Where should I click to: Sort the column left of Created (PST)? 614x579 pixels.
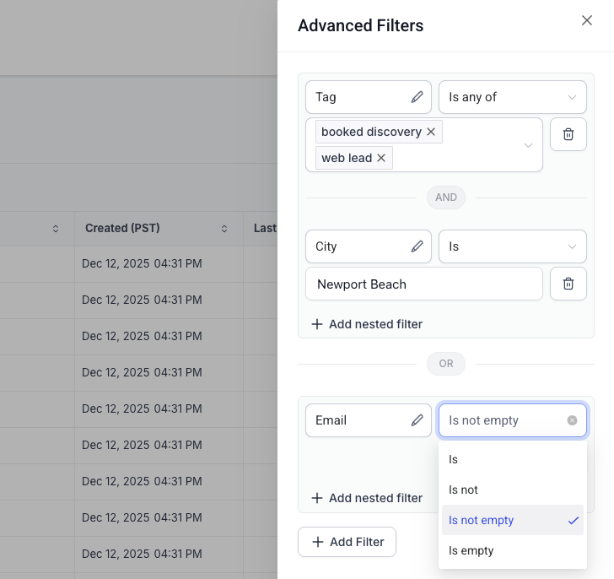click(56, 229)
